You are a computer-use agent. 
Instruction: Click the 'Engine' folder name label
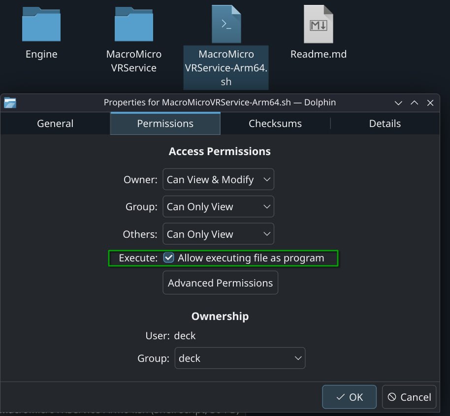coord(41,54)
